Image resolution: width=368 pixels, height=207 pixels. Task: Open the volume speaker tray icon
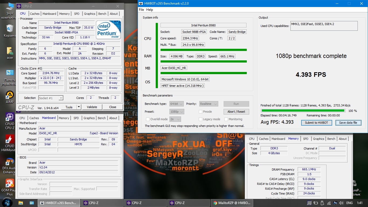pyautogui.click(x=341, y=203)
